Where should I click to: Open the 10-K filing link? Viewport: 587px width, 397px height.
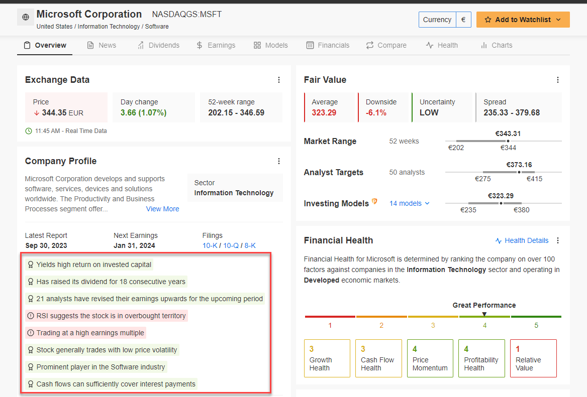tap(210, 245)
